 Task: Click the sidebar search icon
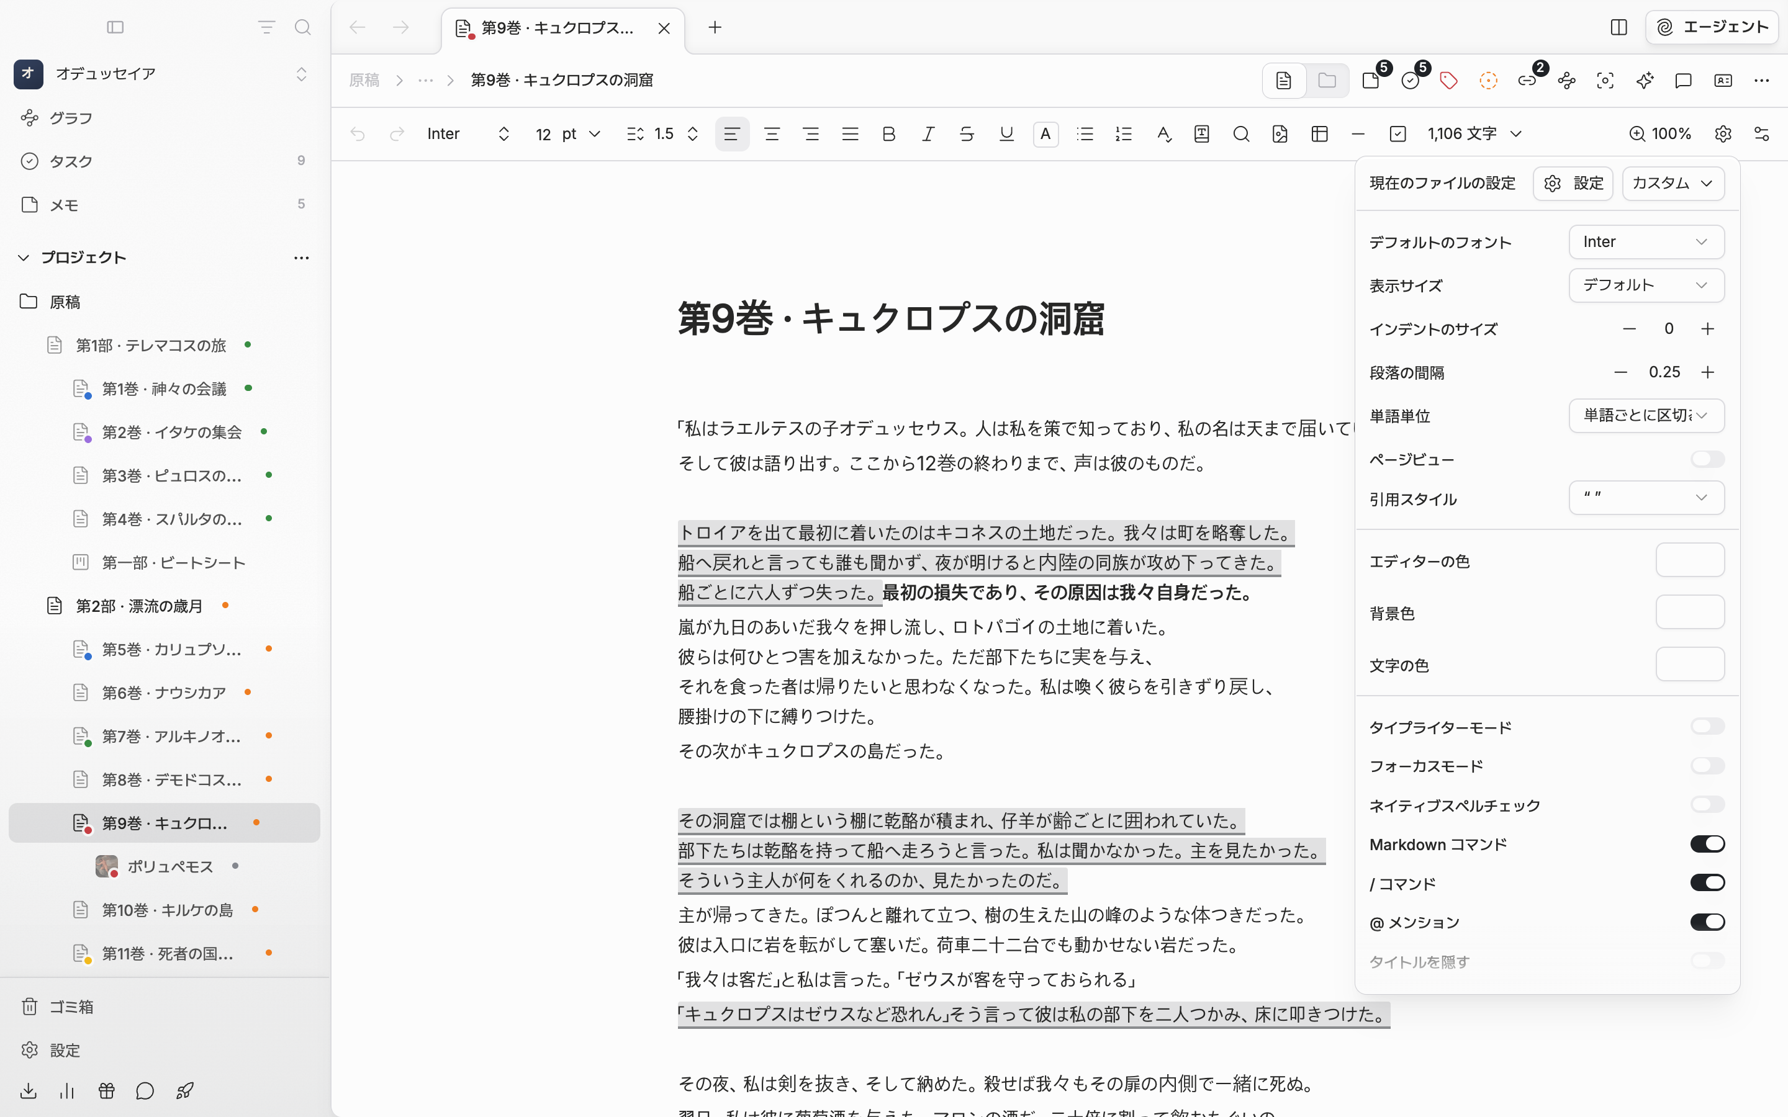pyautogui.click(x=302, y=27)
